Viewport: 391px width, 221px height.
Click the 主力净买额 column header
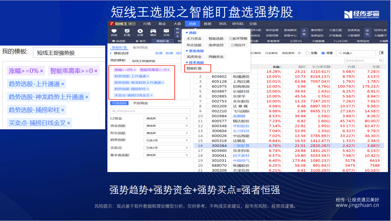(321, 67)
